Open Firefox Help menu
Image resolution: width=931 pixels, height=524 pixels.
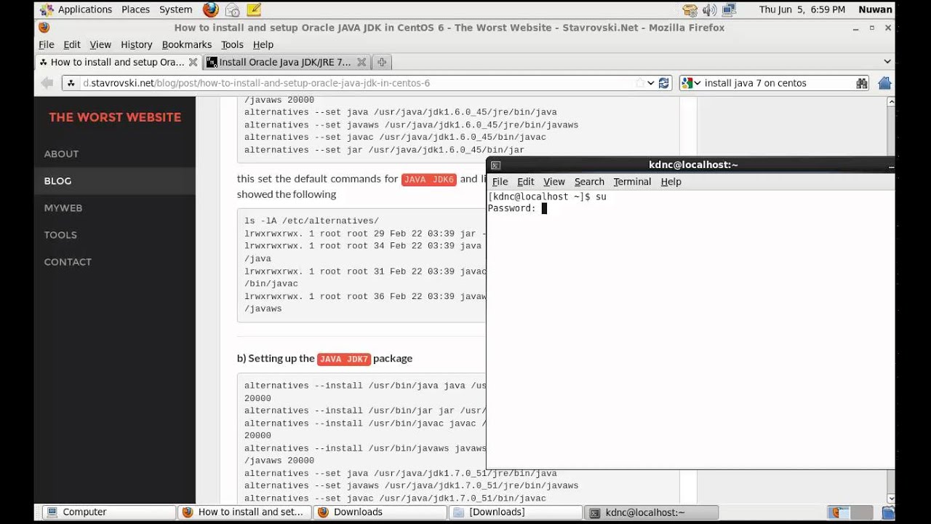(x=263, y=44)
